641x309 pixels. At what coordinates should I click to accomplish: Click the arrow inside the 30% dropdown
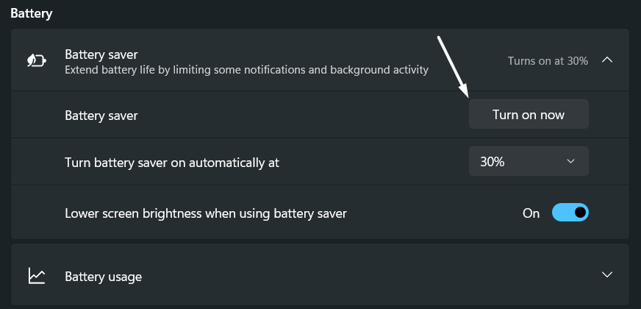pos(571,161)
